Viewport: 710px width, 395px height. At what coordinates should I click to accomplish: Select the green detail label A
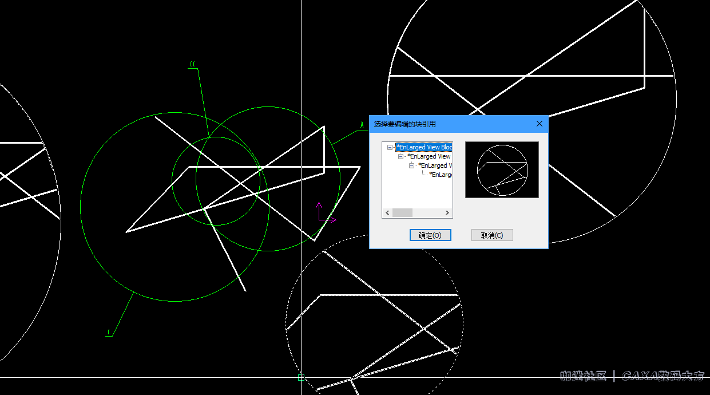362,125
